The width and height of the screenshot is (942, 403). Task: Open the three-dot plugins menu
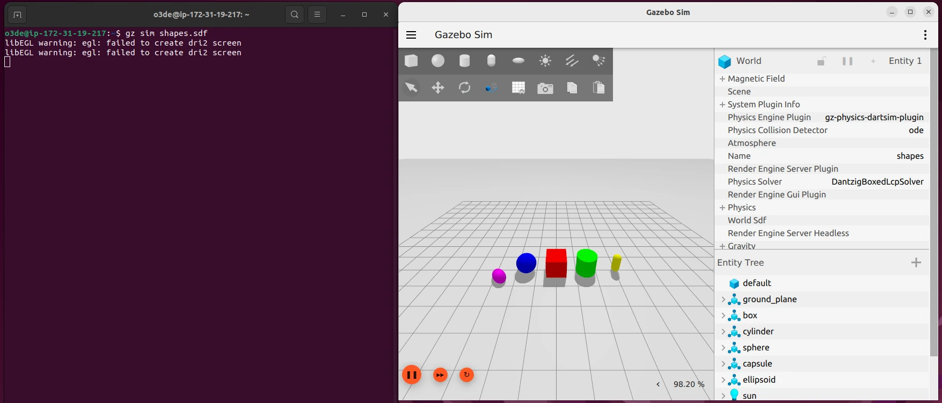click(x=925, y=35)
